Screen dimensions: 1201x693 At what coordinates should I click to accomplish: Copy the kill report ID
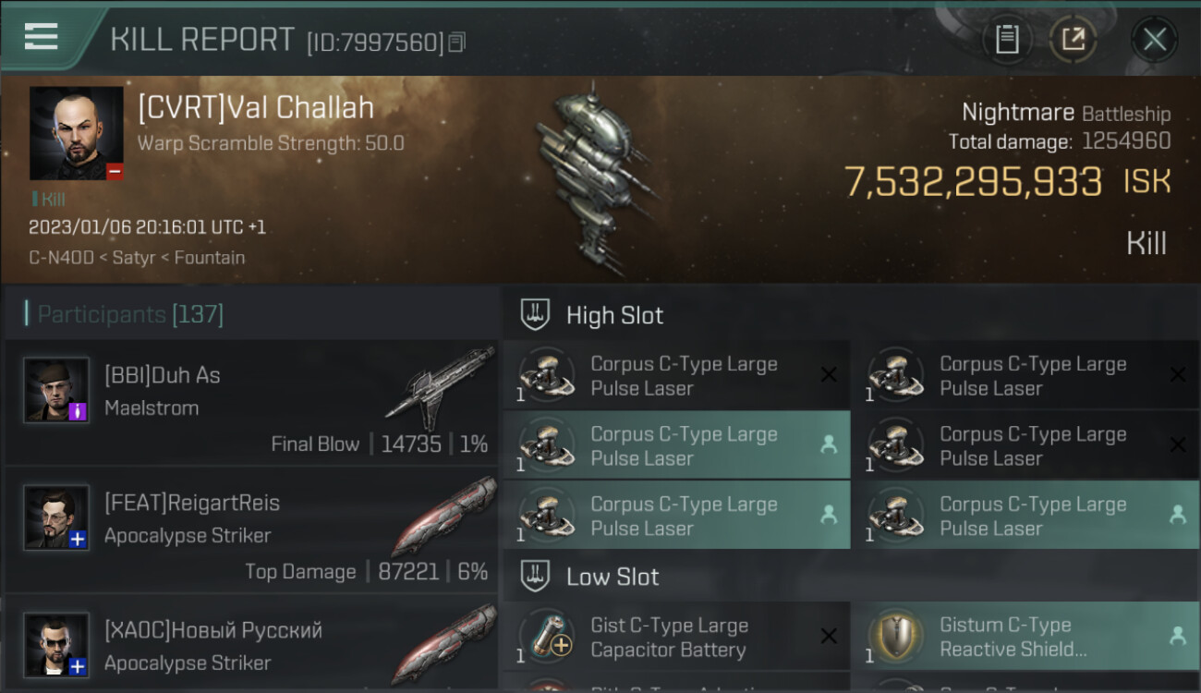click(x=457, y=42)
